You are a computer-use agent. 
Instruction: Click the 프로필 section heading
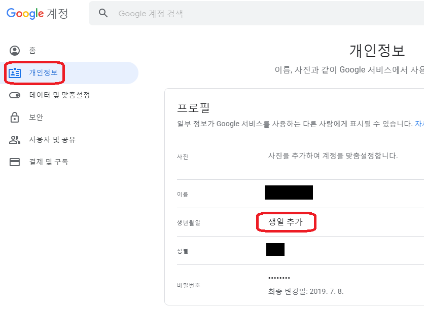pos(193,108)
